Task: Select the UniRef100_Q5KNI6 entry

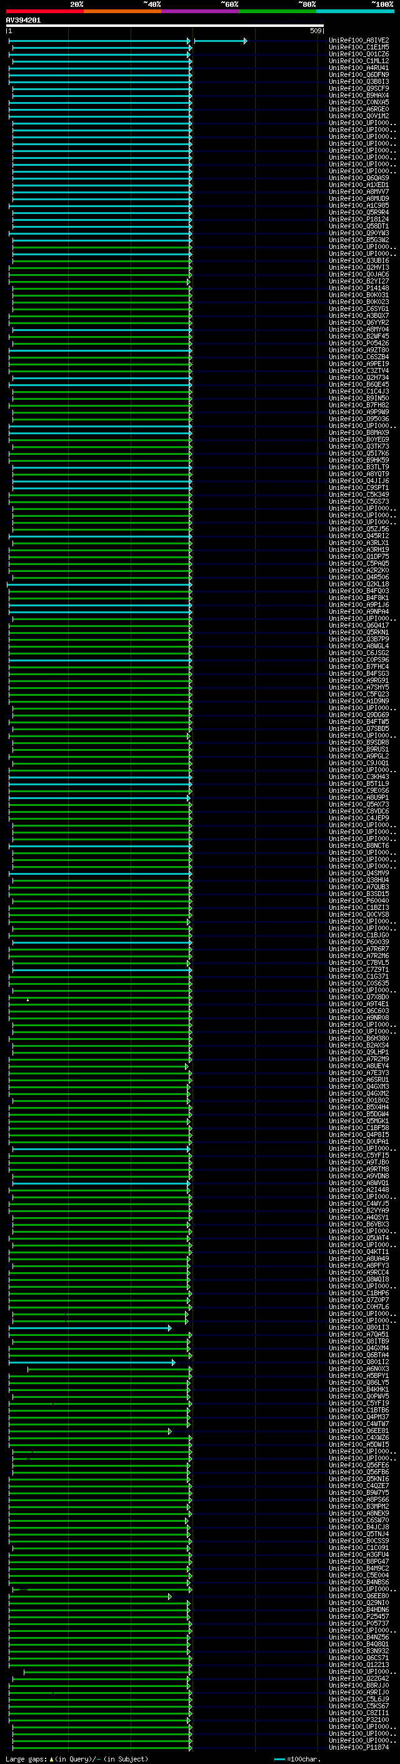Action: [359, 1479]
